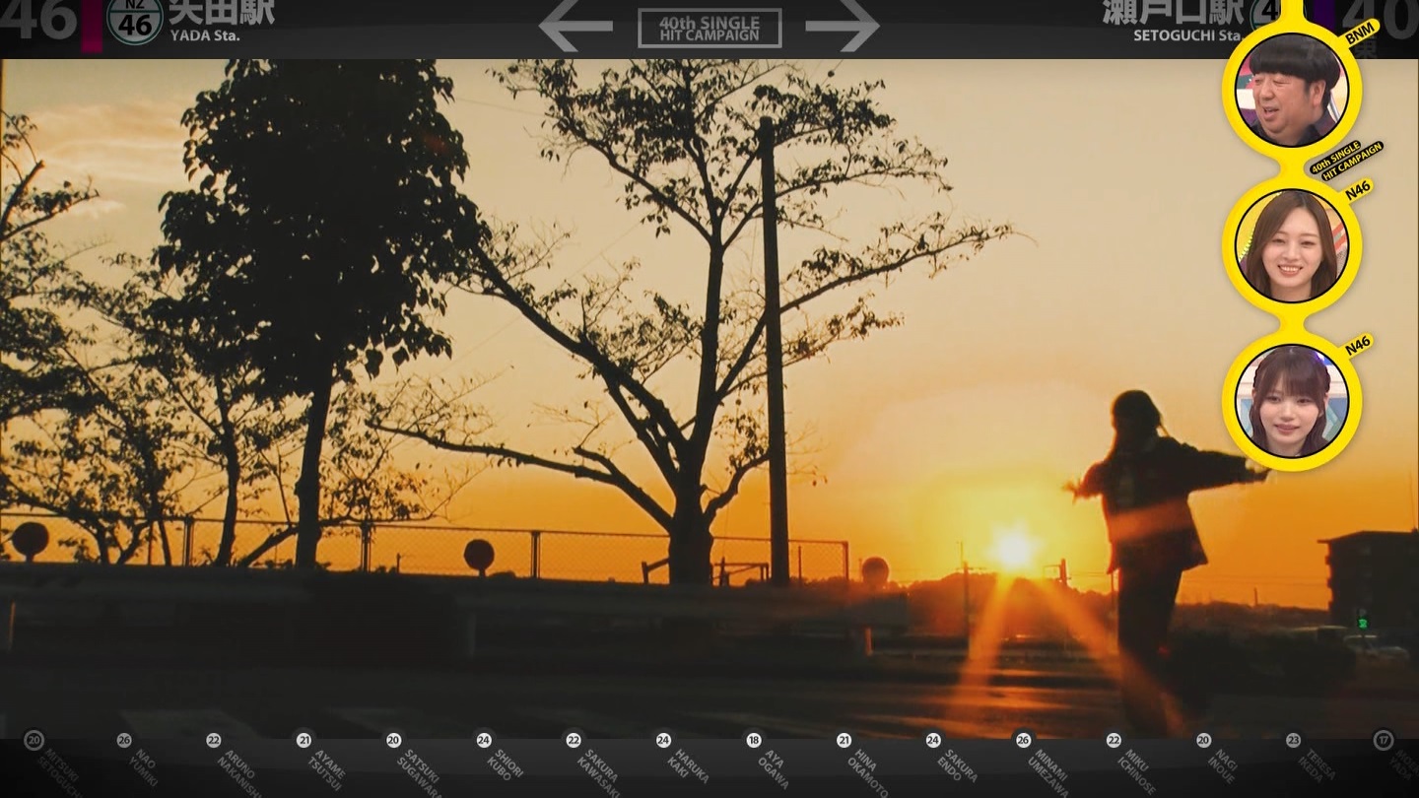Click Satsuki Sugawara's number 20 marker
This screenshot has height=798, width=1419.
click(x=393, y=740)
